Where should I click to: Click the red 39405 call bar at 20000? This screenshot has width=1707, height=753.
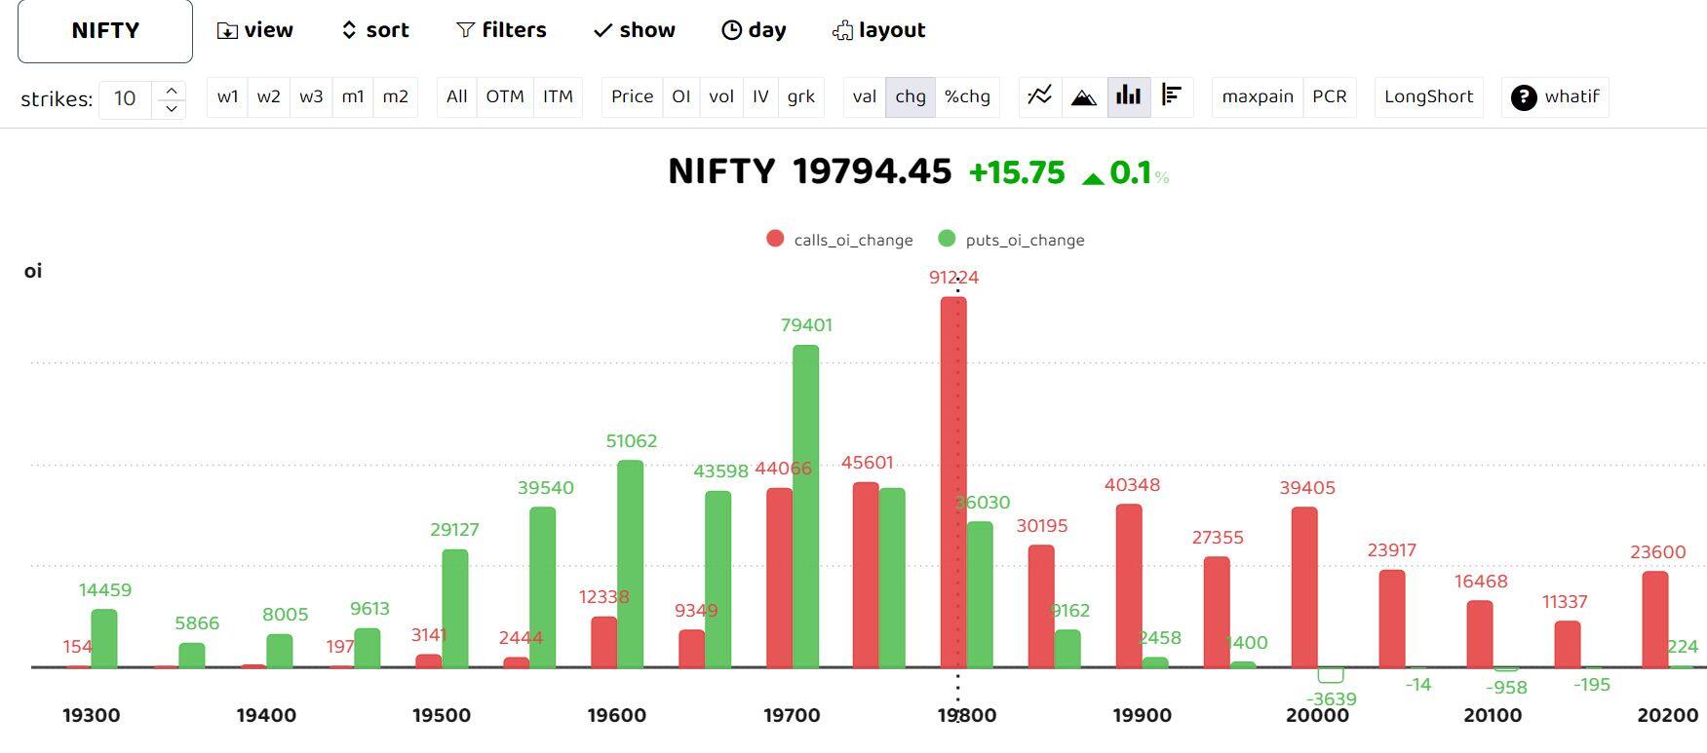tap(1304, 587)
